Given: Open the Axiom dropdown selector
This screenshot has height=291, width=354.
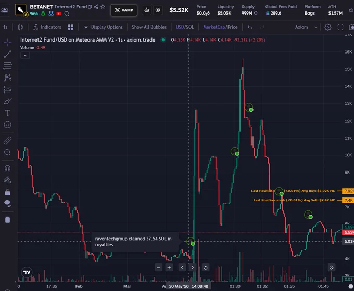Looking at the screenshot, I should (x=306, y=27).
